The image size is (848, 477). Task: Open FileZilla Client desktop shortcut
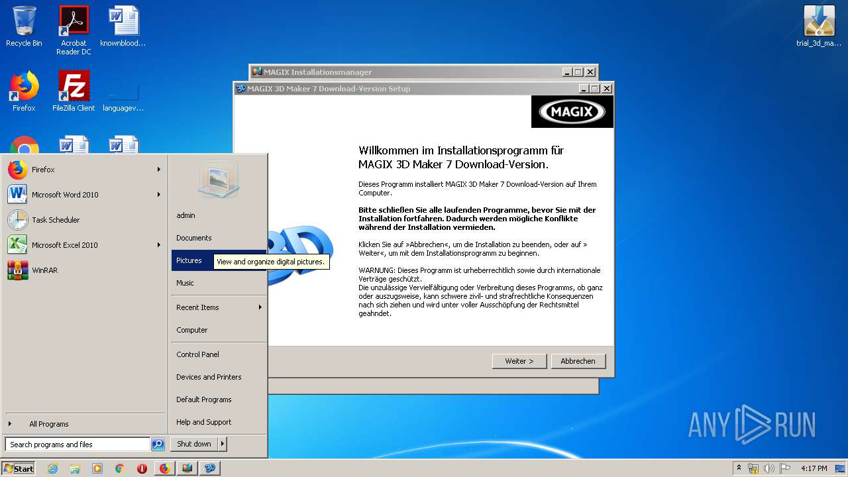pyautogui.click(x=74, y=91)
